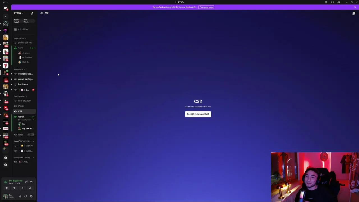Screen dimensions: 359x202
Task: Dismiss the streamer mode banner
Action: (355, 7)
